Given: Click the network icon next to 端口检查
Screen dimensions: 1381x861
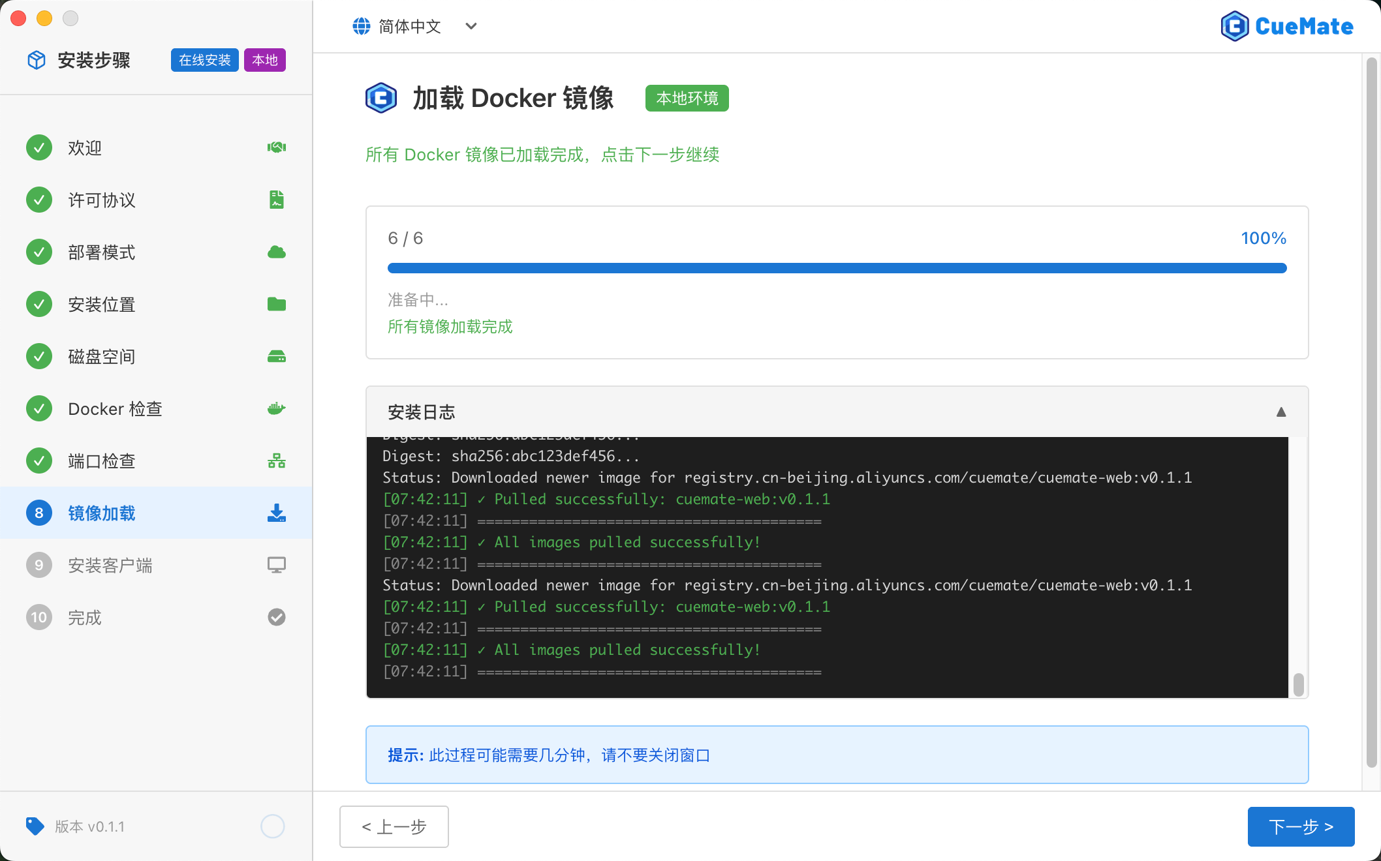Looking at the screenshot, I should coord(277,461).
